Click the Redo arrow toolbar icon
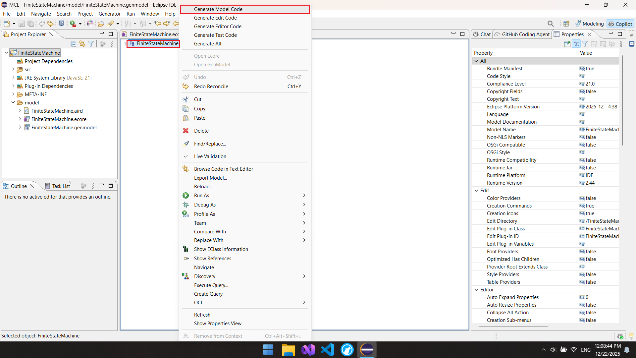 coord(50,24)
